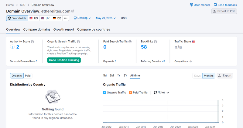The height and width of the screenshot is (128, 243).
Task: Open external link icon beside etherelites.com
Action: click(73, 11)
